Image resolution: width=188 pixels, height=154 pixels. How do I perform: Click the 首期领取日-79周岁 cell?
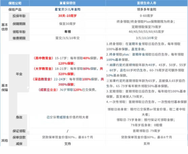click(146, 131)
